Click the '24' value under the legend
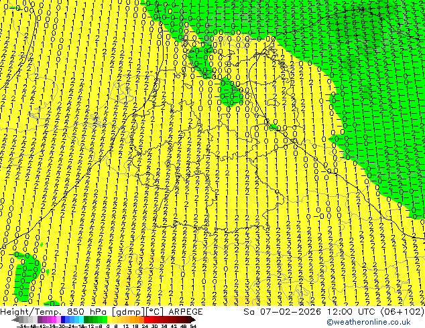This screenshot has height=328, width=425. click(145, 326)
